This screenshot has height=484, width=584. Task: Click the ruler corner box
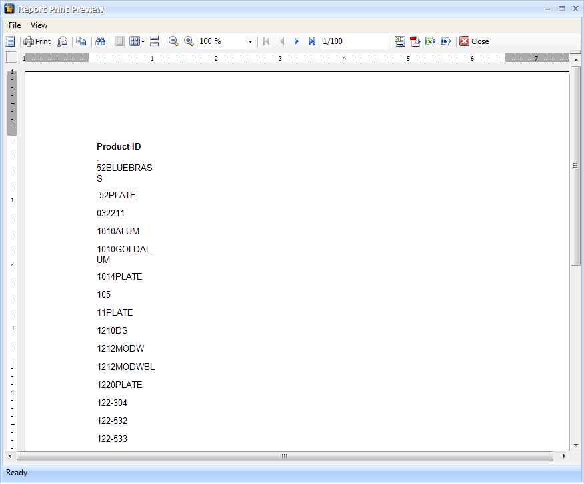click(11, 57)
